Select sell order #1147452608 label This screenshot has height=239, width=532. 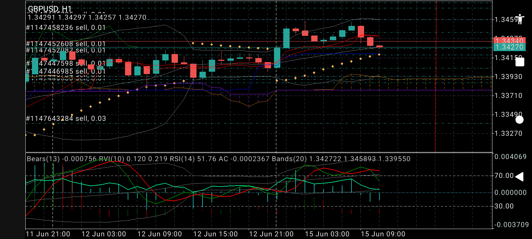(66, 44)
